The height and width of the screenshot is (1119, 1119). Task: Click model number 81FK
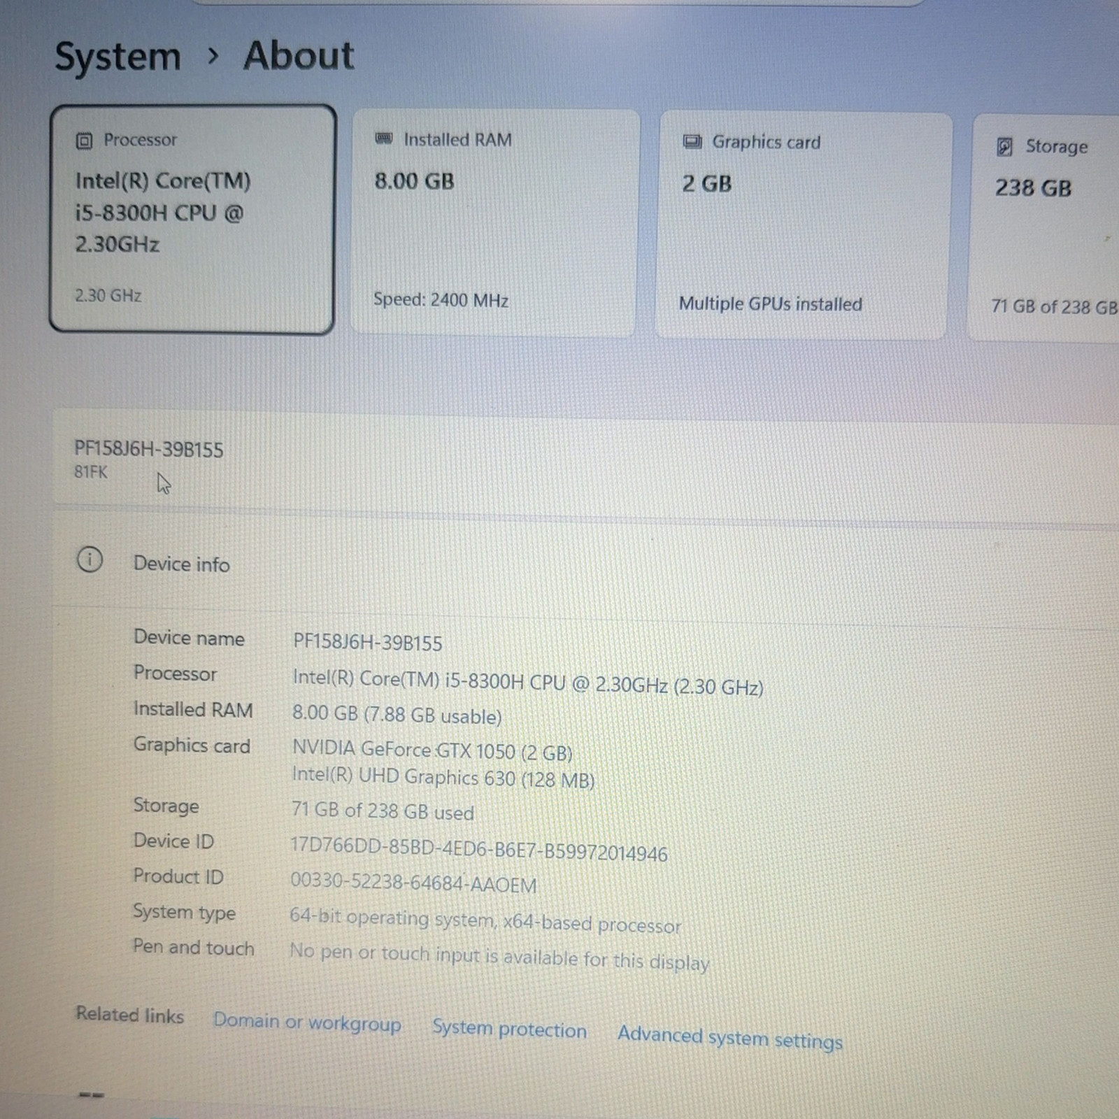click(91, 472)
